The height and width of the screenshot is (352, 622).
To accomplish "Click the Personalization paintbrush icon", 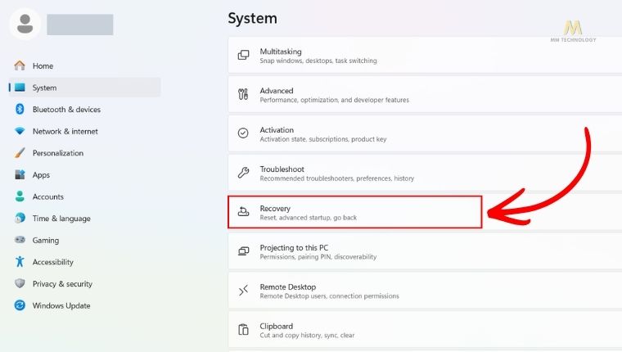I will pyautogui.click(x=20, y=153).
